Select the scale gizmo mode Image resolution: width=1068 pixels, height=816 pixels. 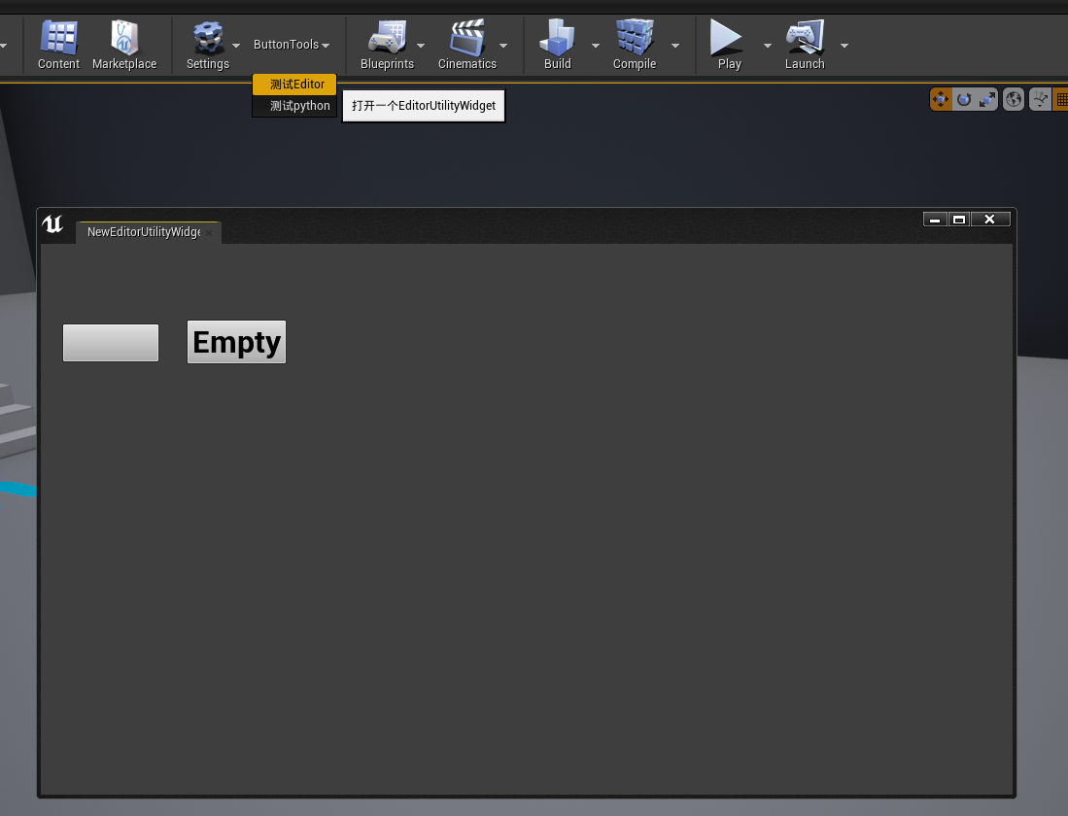pyautogui.click(x=987, y=99)
